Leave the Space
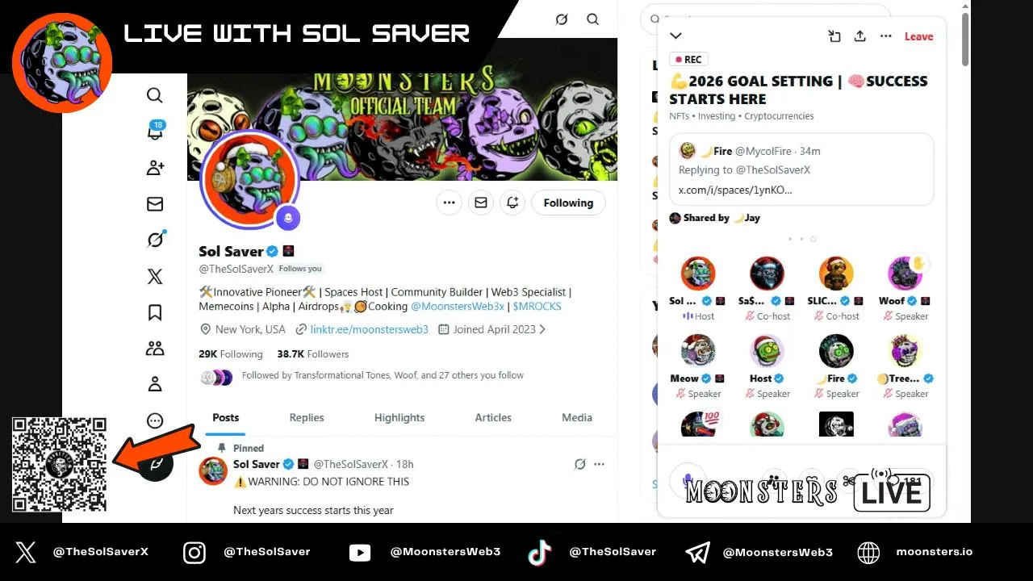1033x581 pixels. (x=918, y=36)
